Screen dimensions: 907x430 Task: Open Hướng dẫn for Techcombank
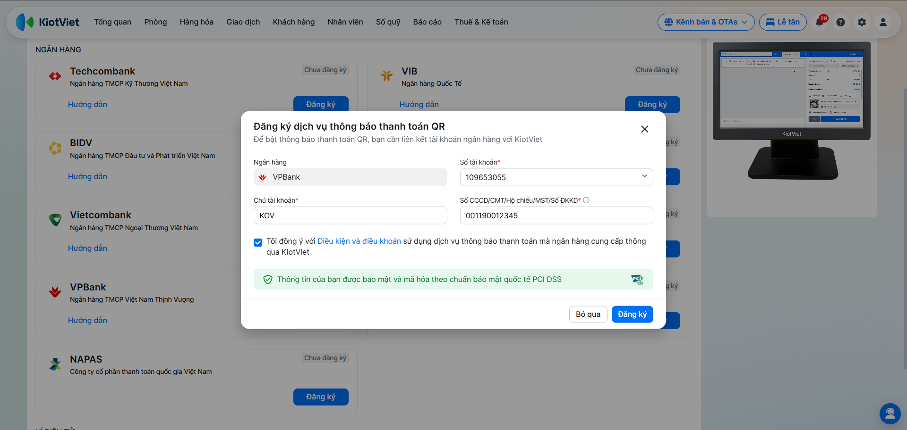pyautogui.click(x=87, y=105)
